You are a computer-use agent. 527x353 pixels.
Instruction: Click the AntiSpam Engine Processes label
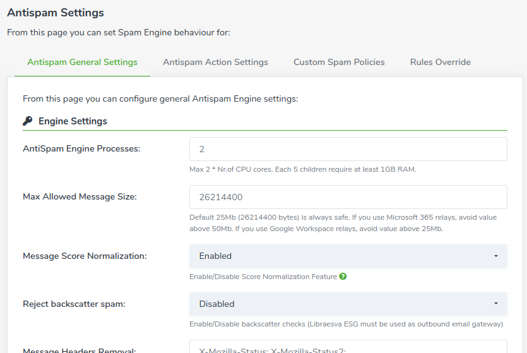pos(81,148)
